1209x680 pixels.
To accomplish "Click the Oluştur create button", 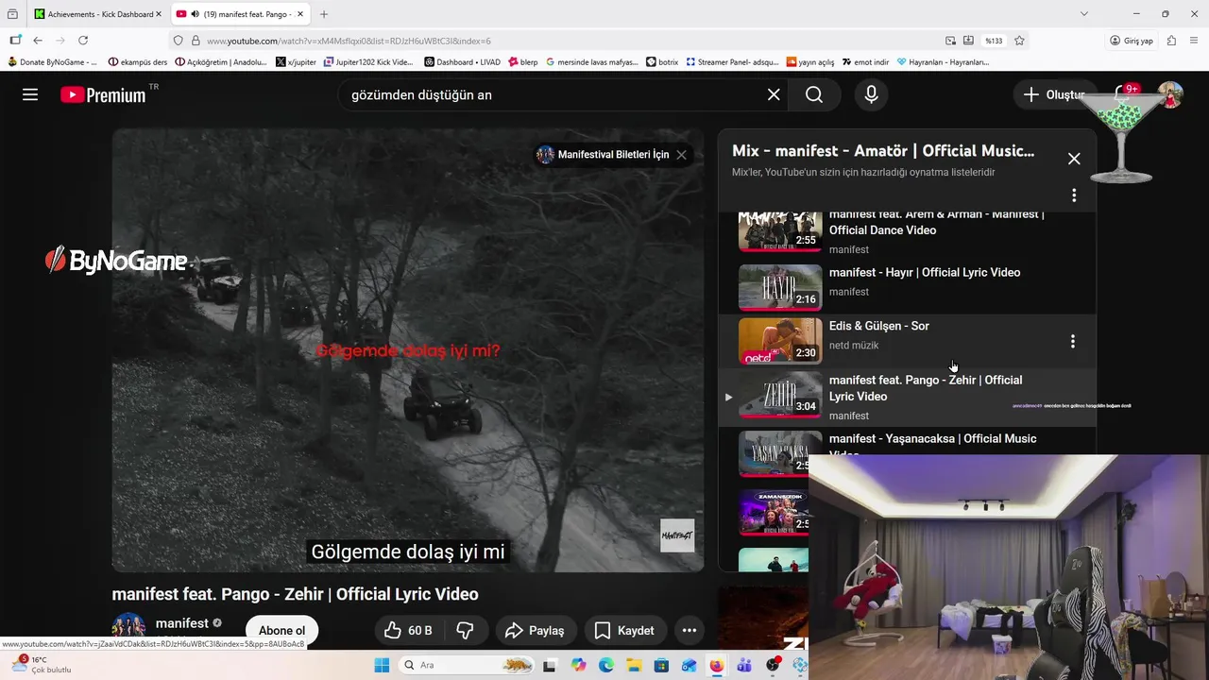I will click(1053, 94).
